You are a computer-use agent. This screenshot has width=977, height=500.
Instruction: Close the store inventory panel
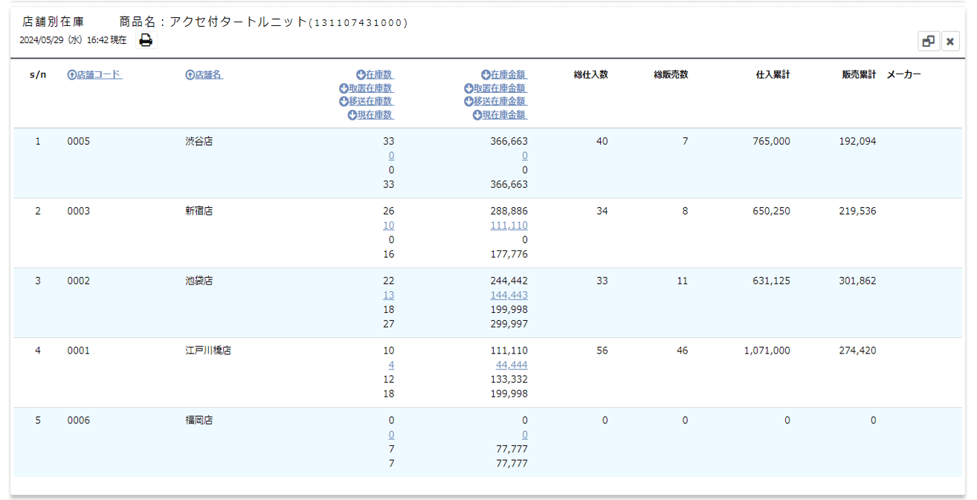pyautogui.click(x=950, y=42)
